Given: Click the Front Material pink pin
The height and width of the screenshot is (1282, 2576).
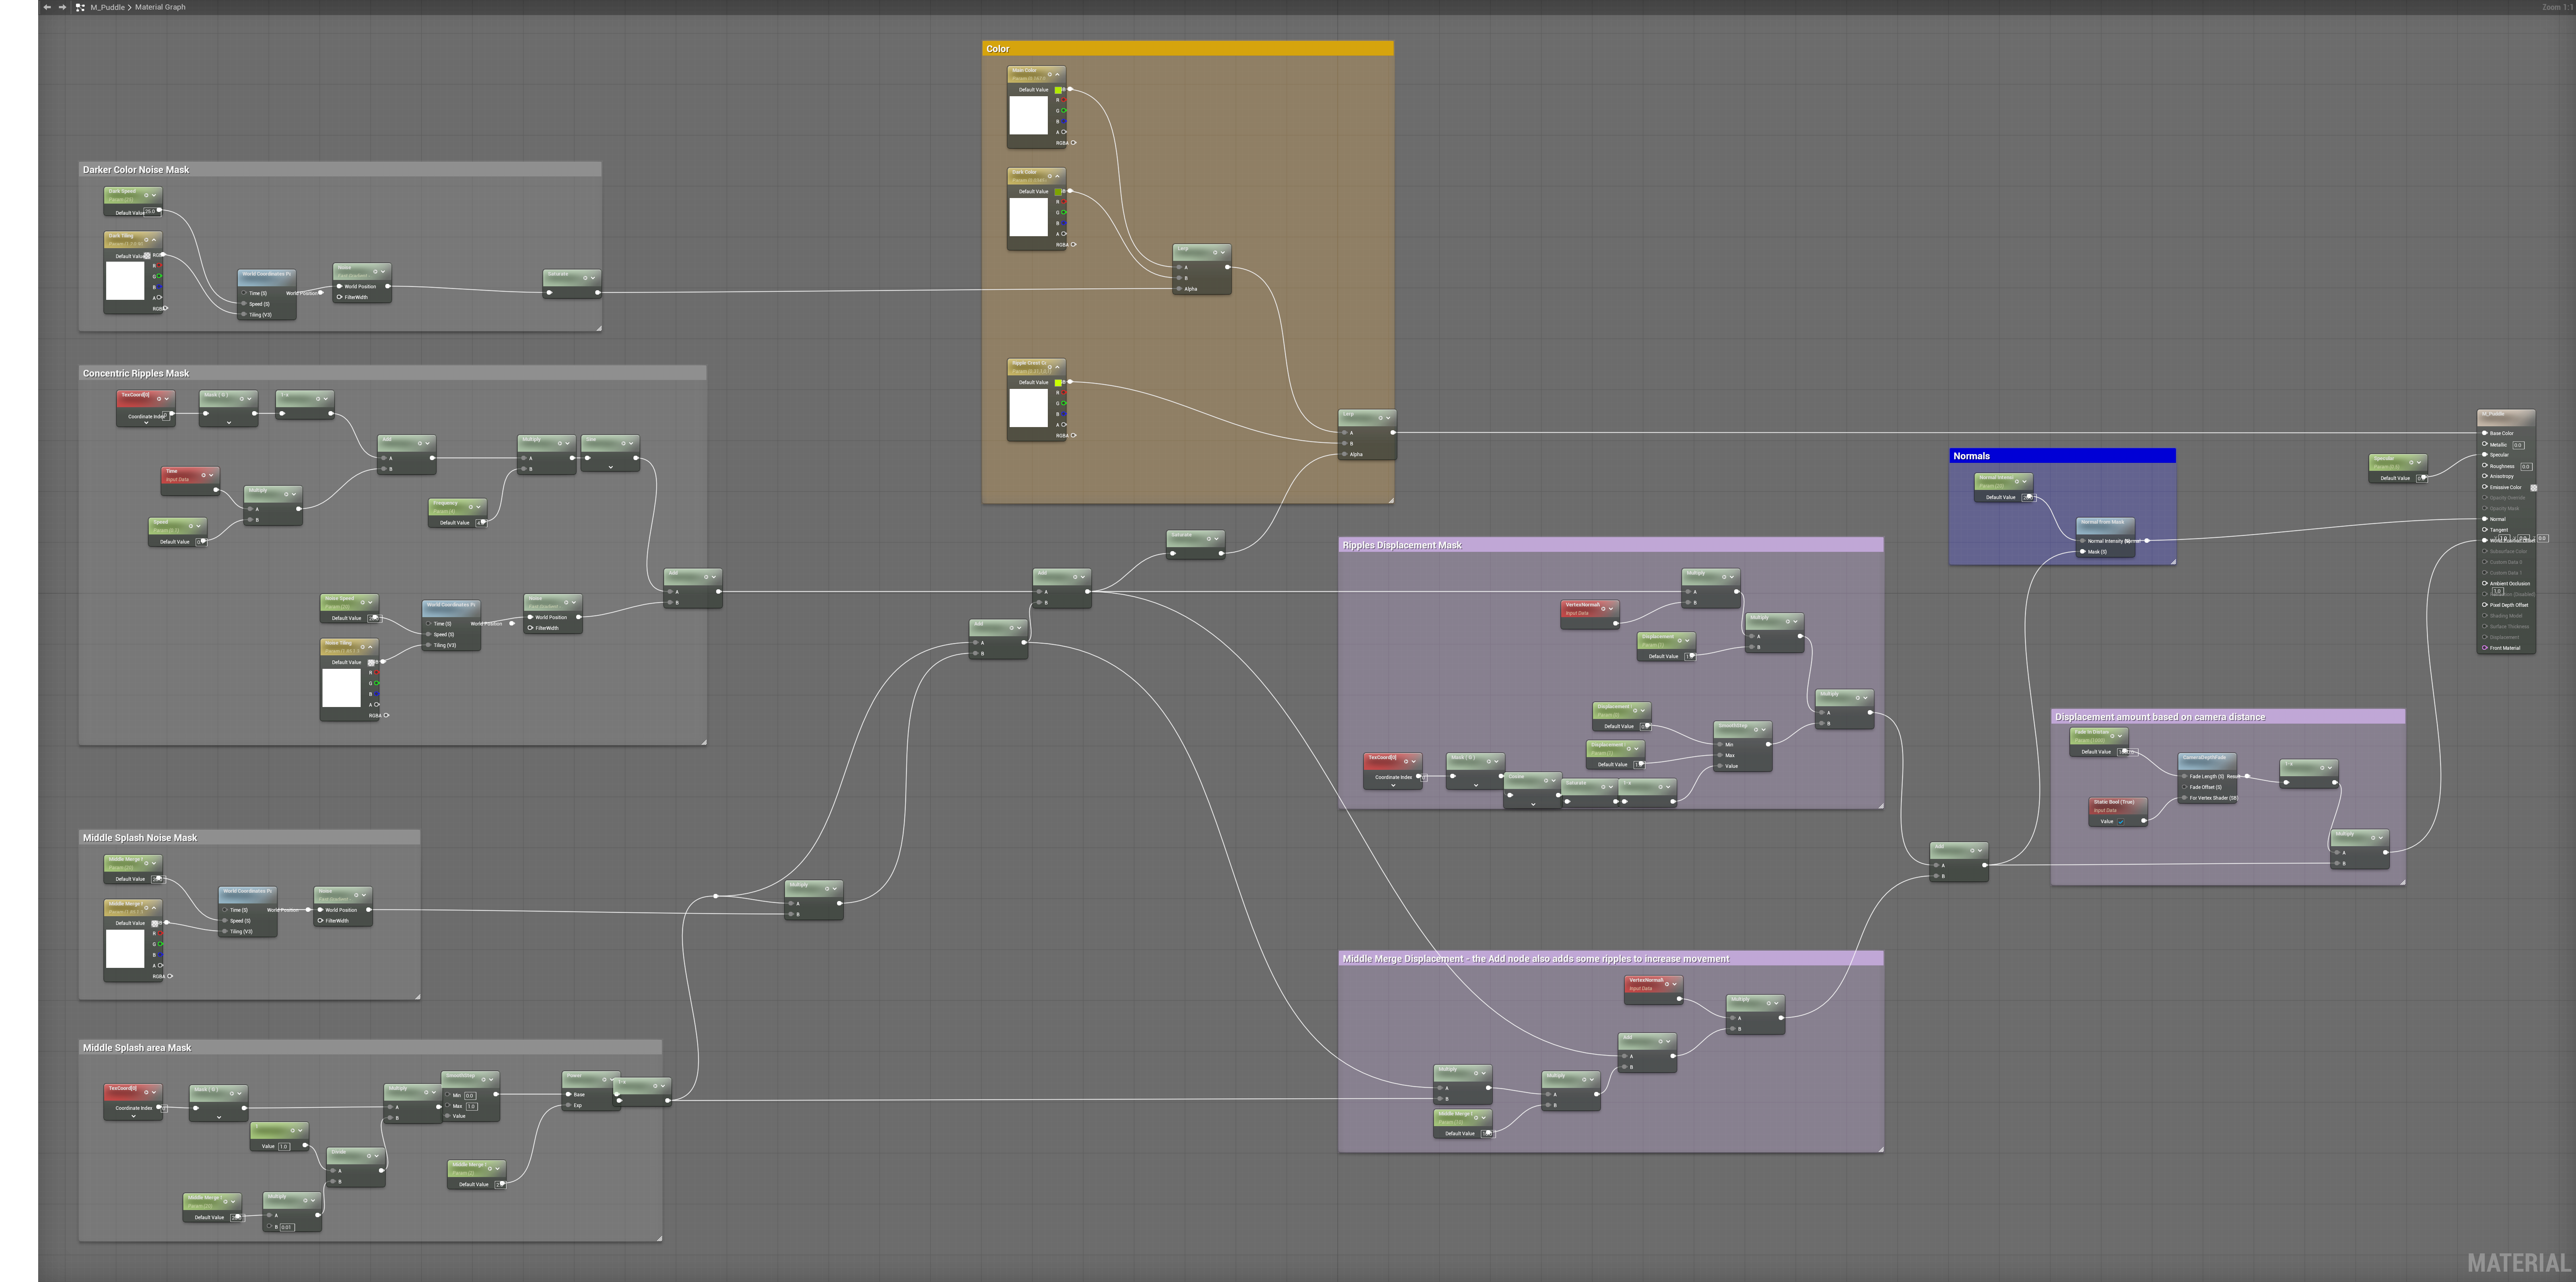Looking at the screenshot, I should point(2485,648).
